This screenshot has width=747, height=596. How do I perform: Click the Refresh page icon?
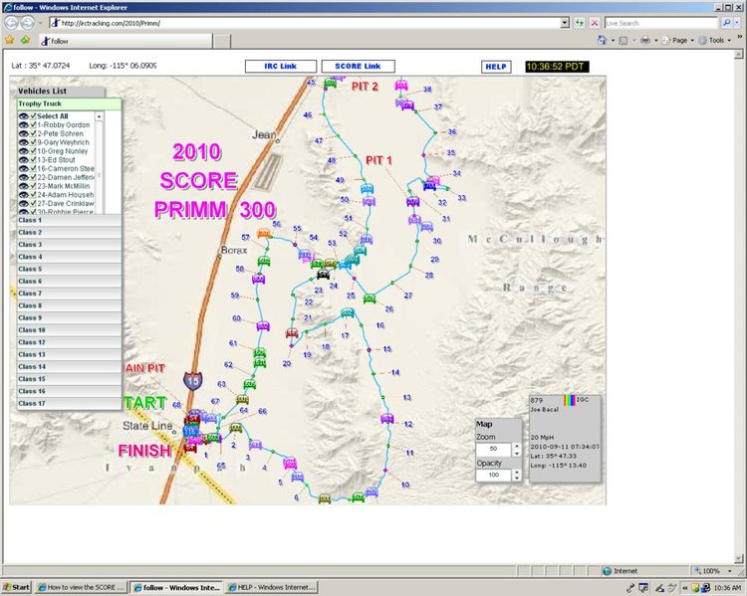(x=580, y=23)
